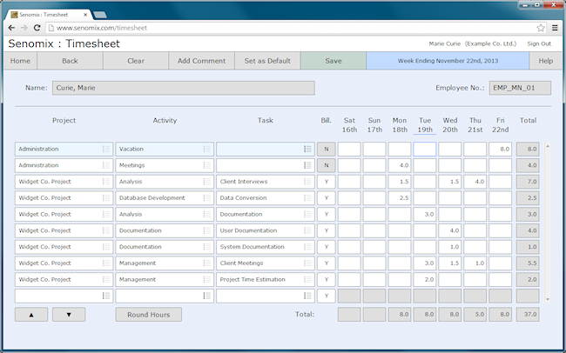Toggle billable Y for Client Interviews row
The width and height of the screenshot is (566, 353).
pos(327,182)
